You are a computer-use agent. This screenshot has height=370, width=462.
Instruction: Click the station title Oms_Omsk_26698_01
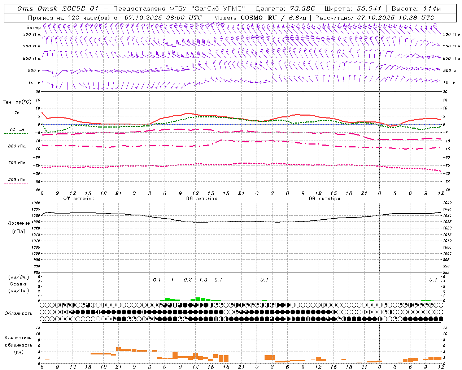pos(58,9)
